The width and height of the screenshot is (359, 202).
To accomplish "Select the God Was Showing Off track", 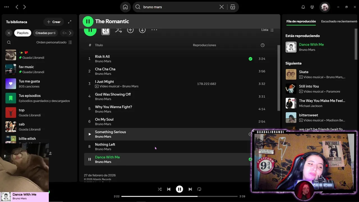I will pos(179,96).
